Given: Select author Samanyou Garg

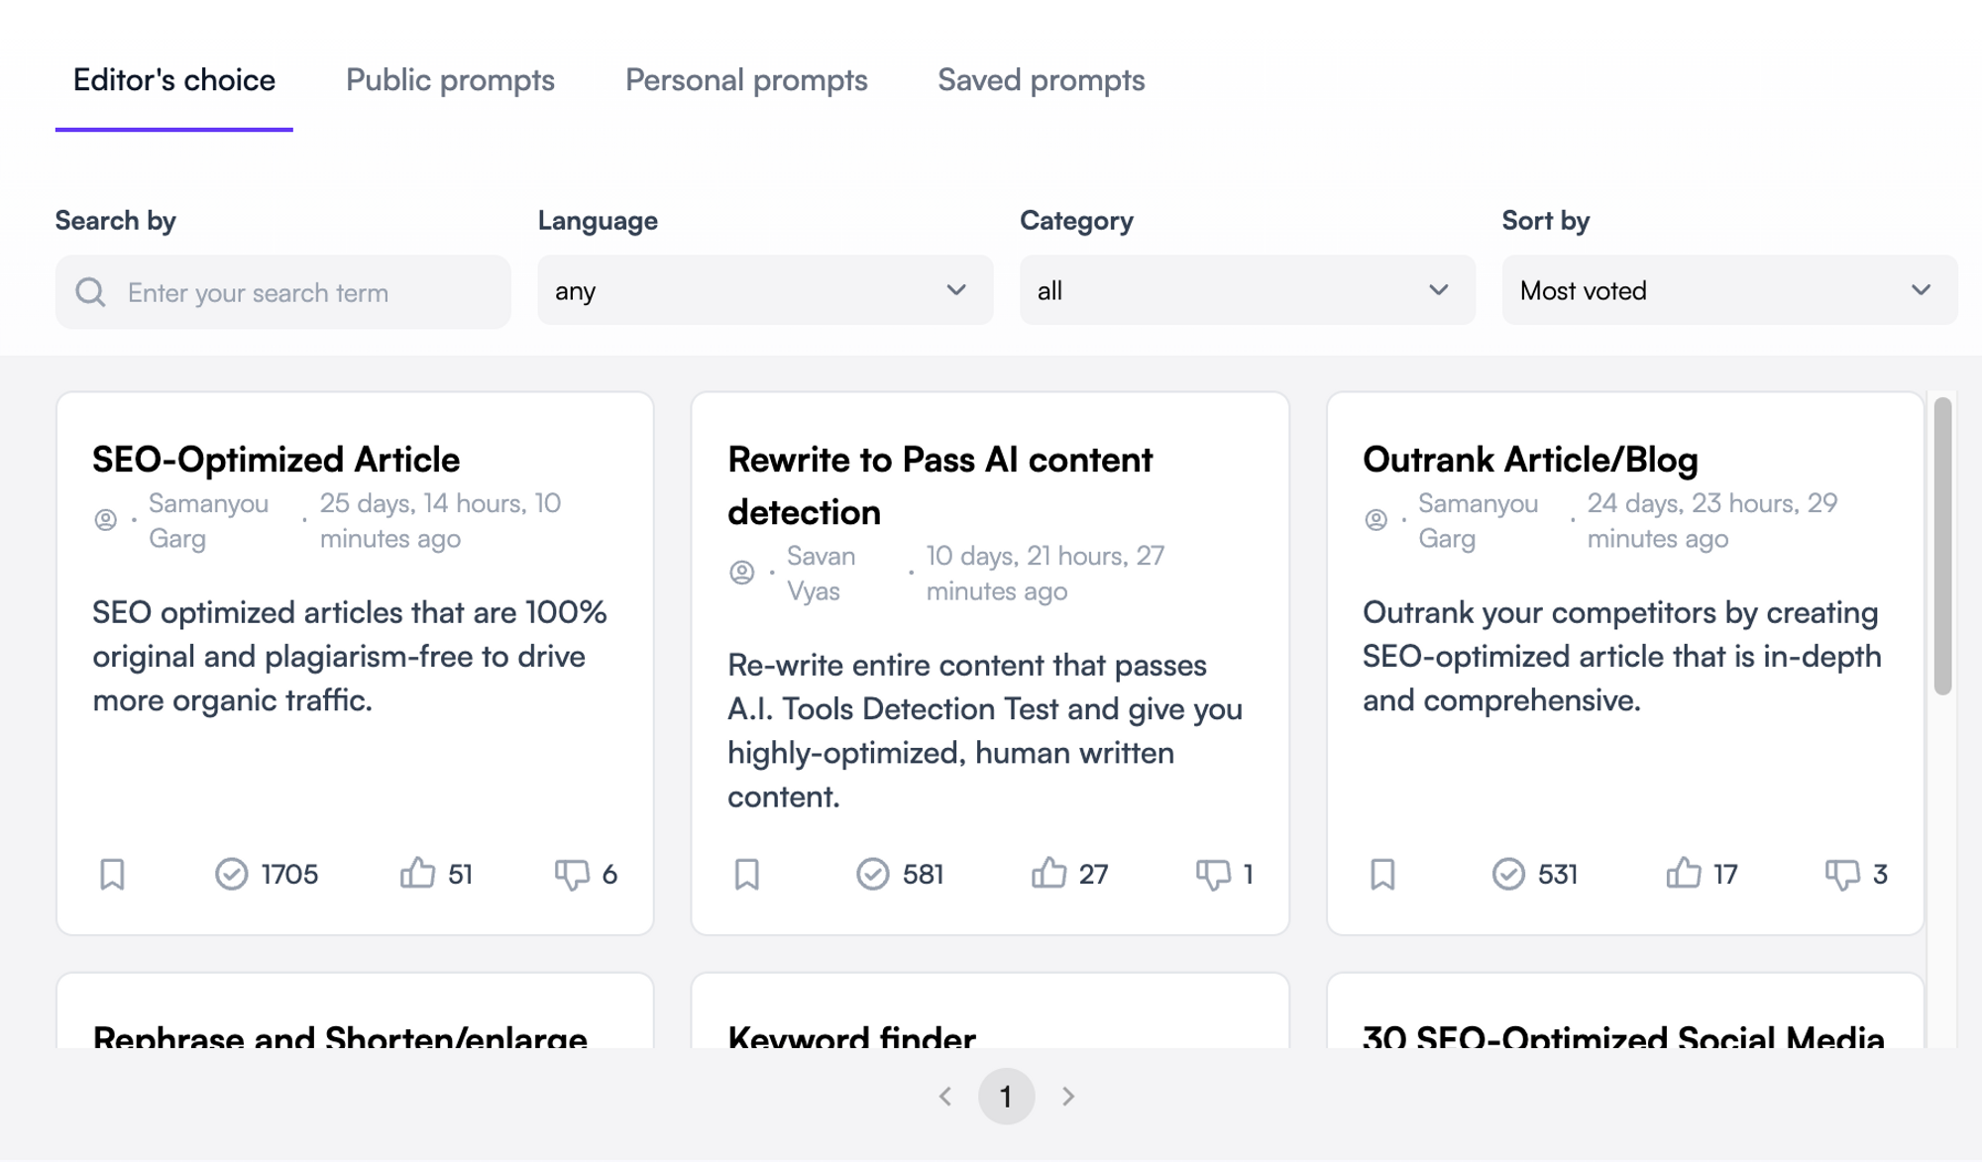Looking at the screenshot, I should click(208, 520).
